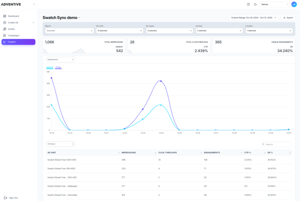Screen dimensions: 300x201
Task: Click the Insights chart icon
Action: (4, 42)
